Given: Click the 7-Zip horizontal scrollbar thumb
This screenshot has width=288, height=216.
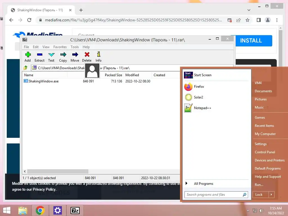Looking at the screenshot, I should [x=58, y=171].
